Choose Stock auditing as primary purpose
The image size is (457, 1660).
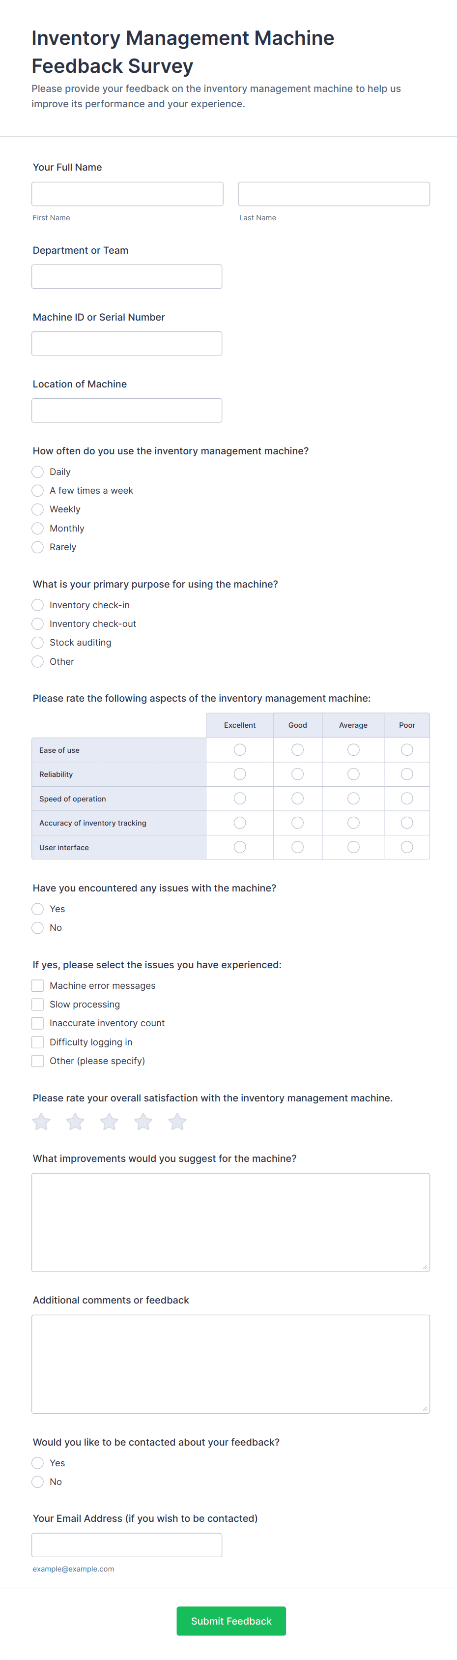(x=38, y=643)
